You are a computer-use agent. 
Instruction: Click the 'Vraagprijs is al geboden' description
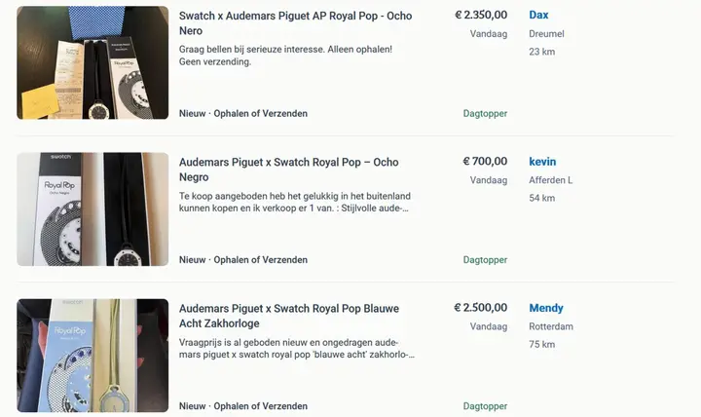(297, 348)
